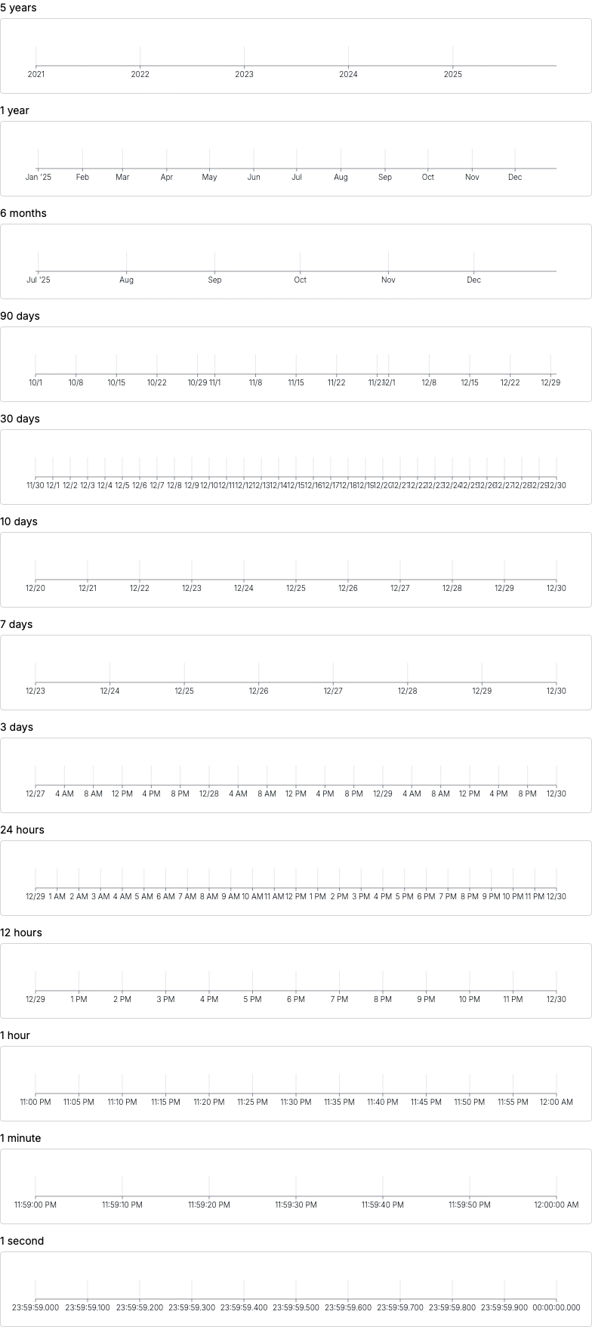Click the 10/8 axis label
Image resolution: width=592 pixels, height=1327 pixels.
(76, 382)
